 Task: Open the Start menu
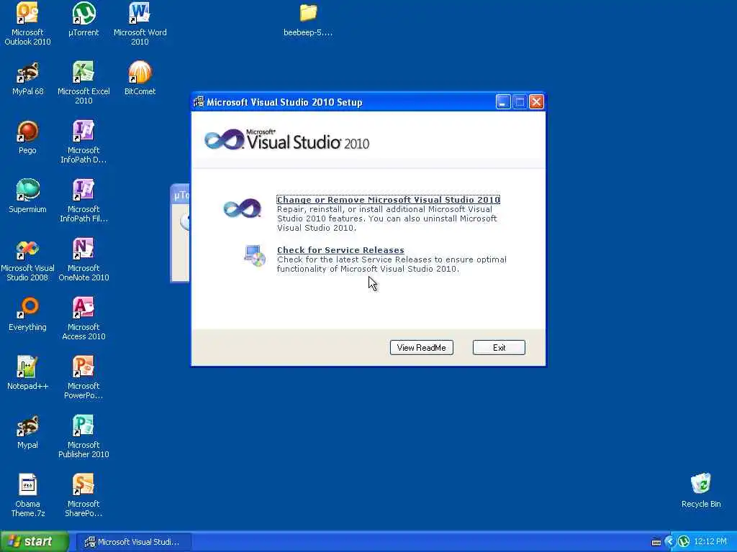click(x=35, y=542)
